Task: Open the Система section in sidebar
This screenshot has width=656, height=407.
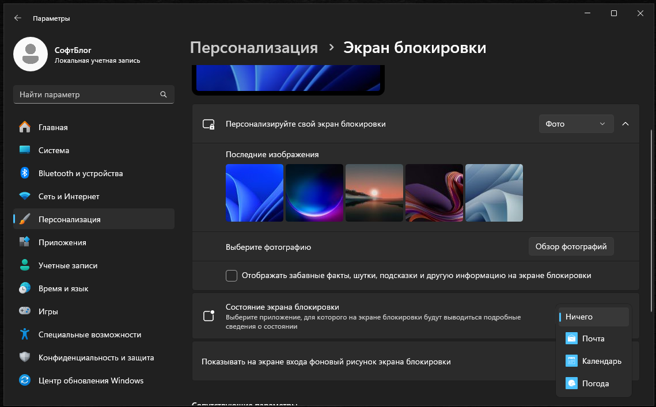Action: coord(55,150)
